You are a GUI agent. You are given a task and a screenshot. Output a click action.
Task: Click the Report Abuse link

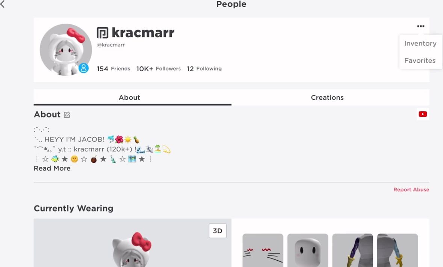(411, 190)
